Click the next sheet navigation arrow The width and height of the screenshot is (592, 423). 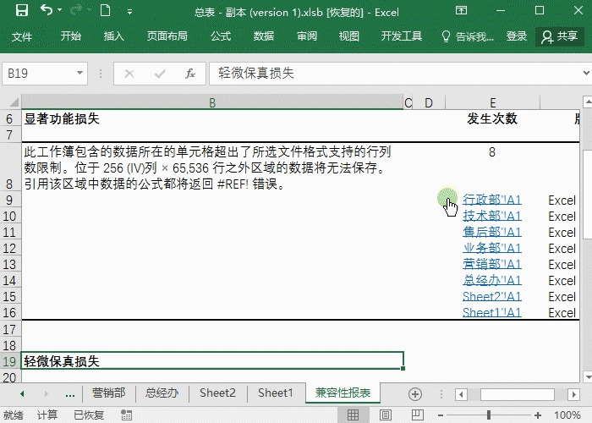(46, 394)
